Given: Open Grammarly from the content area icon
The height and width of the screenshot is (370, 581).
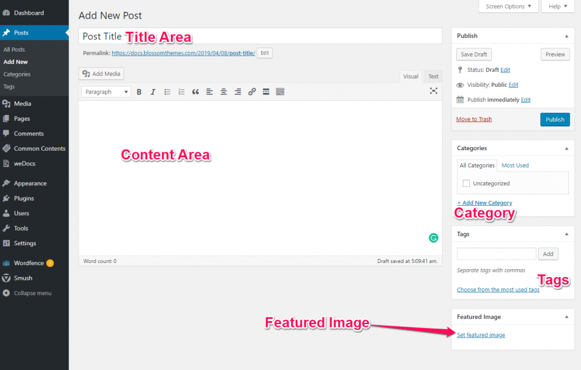Looking at the screenshot, I should pos(433,238).
